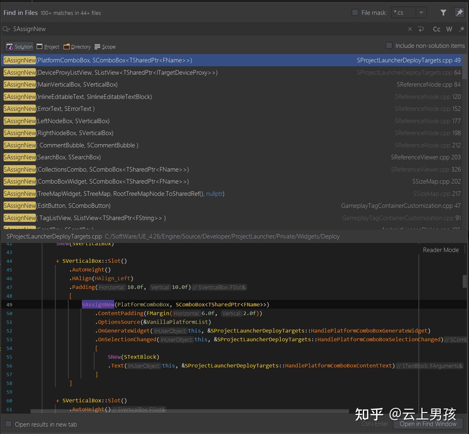
Task: Select the SearchBox, SSearchBox result
Action: click(x=69, y=157)
